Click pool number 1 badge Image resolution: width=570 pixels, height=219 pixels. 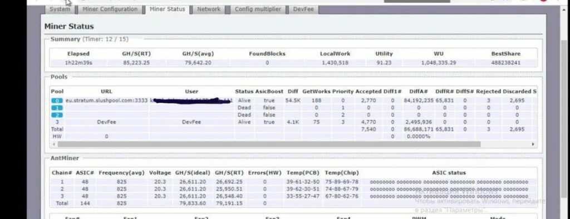(x=57, y=108)
